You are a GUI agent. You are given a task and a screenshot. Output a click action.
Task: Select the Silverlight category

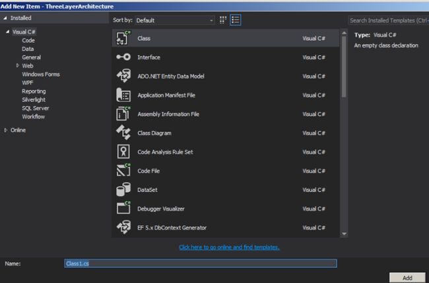click(34, 99)
